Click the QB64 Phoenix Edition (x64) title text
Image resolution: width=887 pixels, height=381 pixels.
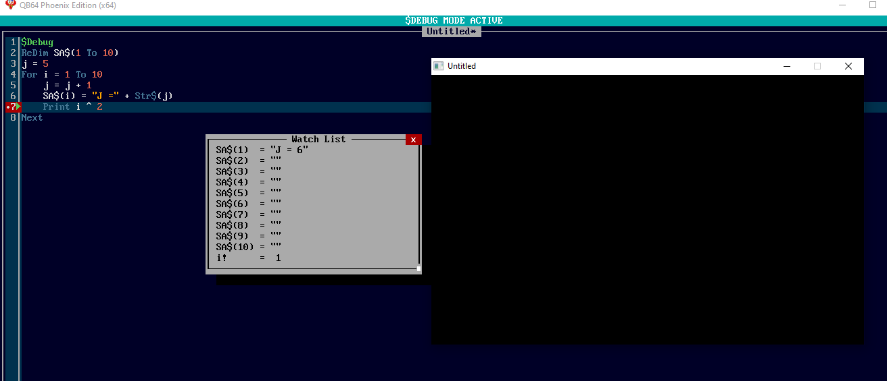pos(68,5)
